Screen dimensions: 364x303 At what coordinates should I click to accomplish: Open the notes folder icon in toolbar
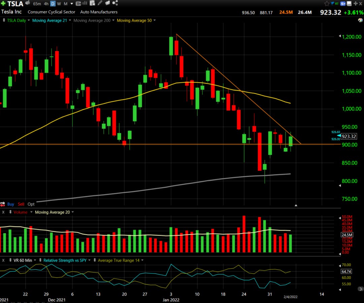coord(107,3)
